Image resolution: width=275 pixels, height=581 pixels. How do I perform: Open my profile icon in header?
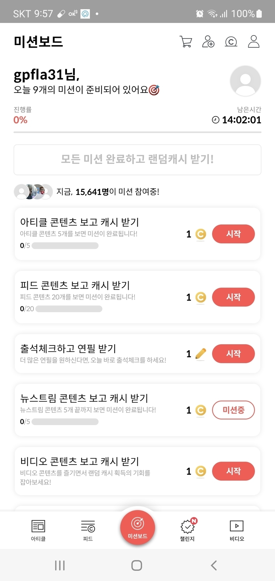click(253, 42)
